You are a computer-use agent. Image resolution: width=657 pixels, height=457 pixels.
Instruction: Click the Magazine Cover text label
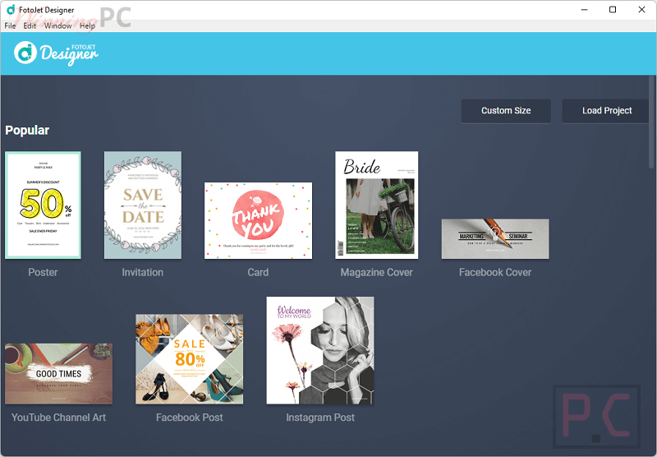(376, 272)
